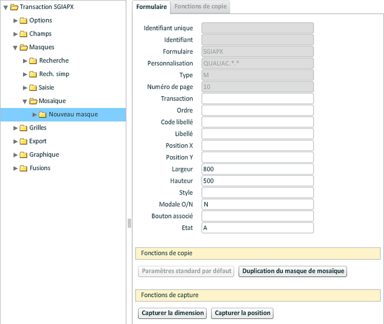Expand the Rech. simp tree node
Viewport: 384px width, 324px height.
pyautogui.click(x=25, y=74)
